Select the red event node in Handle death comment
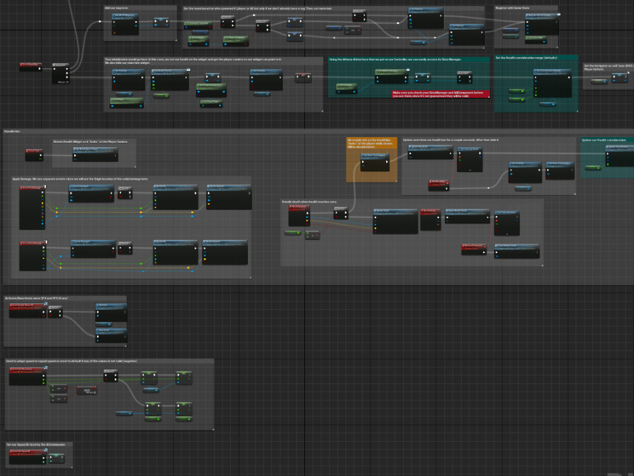Image resolution: width=634 pixels, height=476 pixels. point(299,215)
